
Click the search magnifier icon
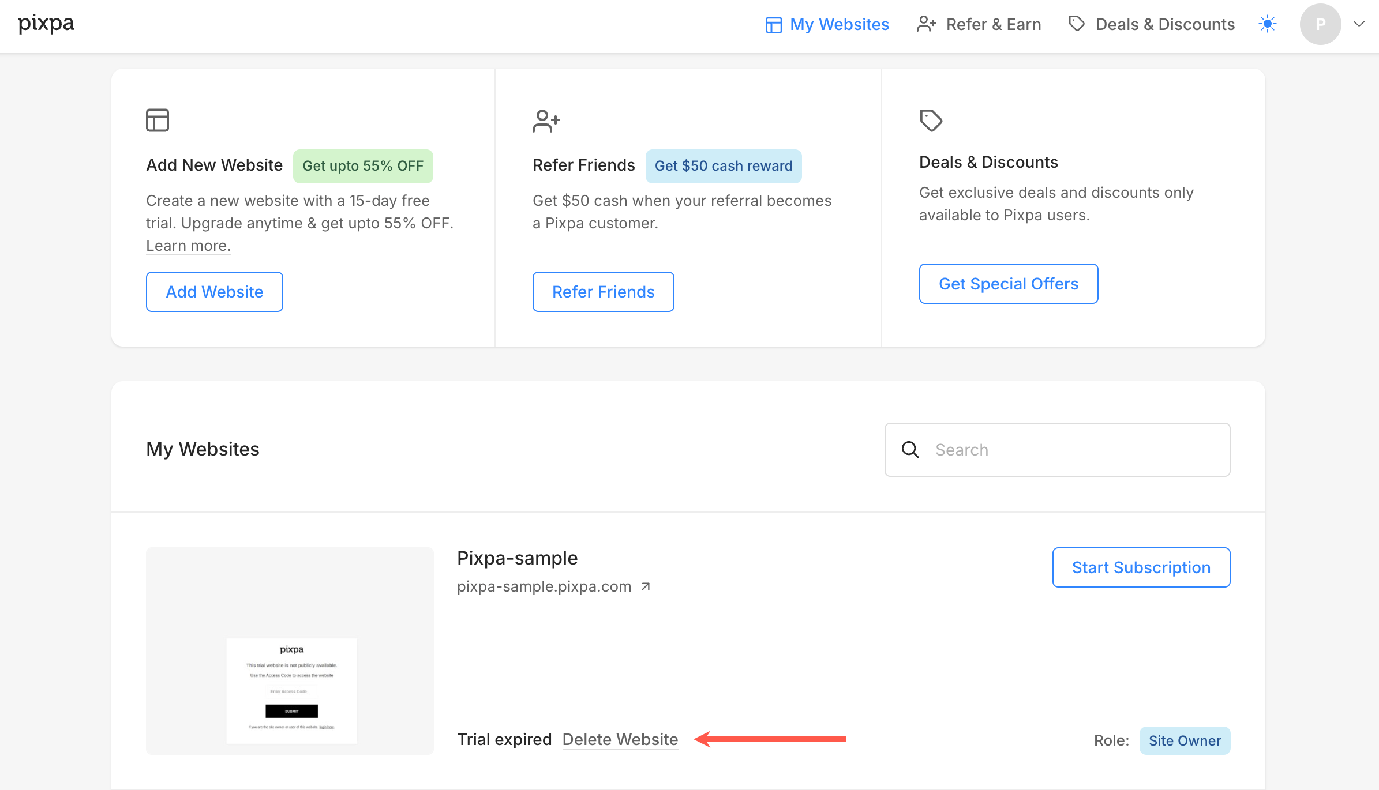[910, 450]
